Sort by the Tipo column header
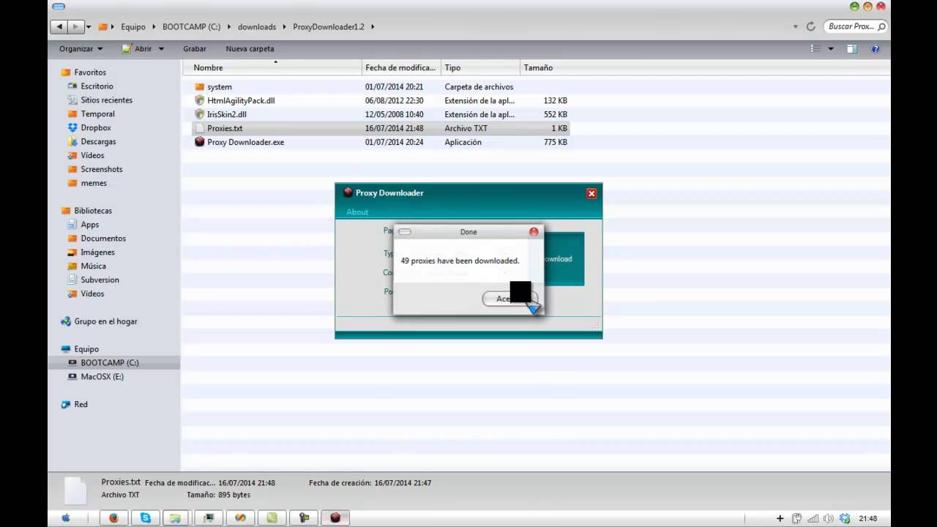Screen dimensions: 937x527 coord(480,67)
